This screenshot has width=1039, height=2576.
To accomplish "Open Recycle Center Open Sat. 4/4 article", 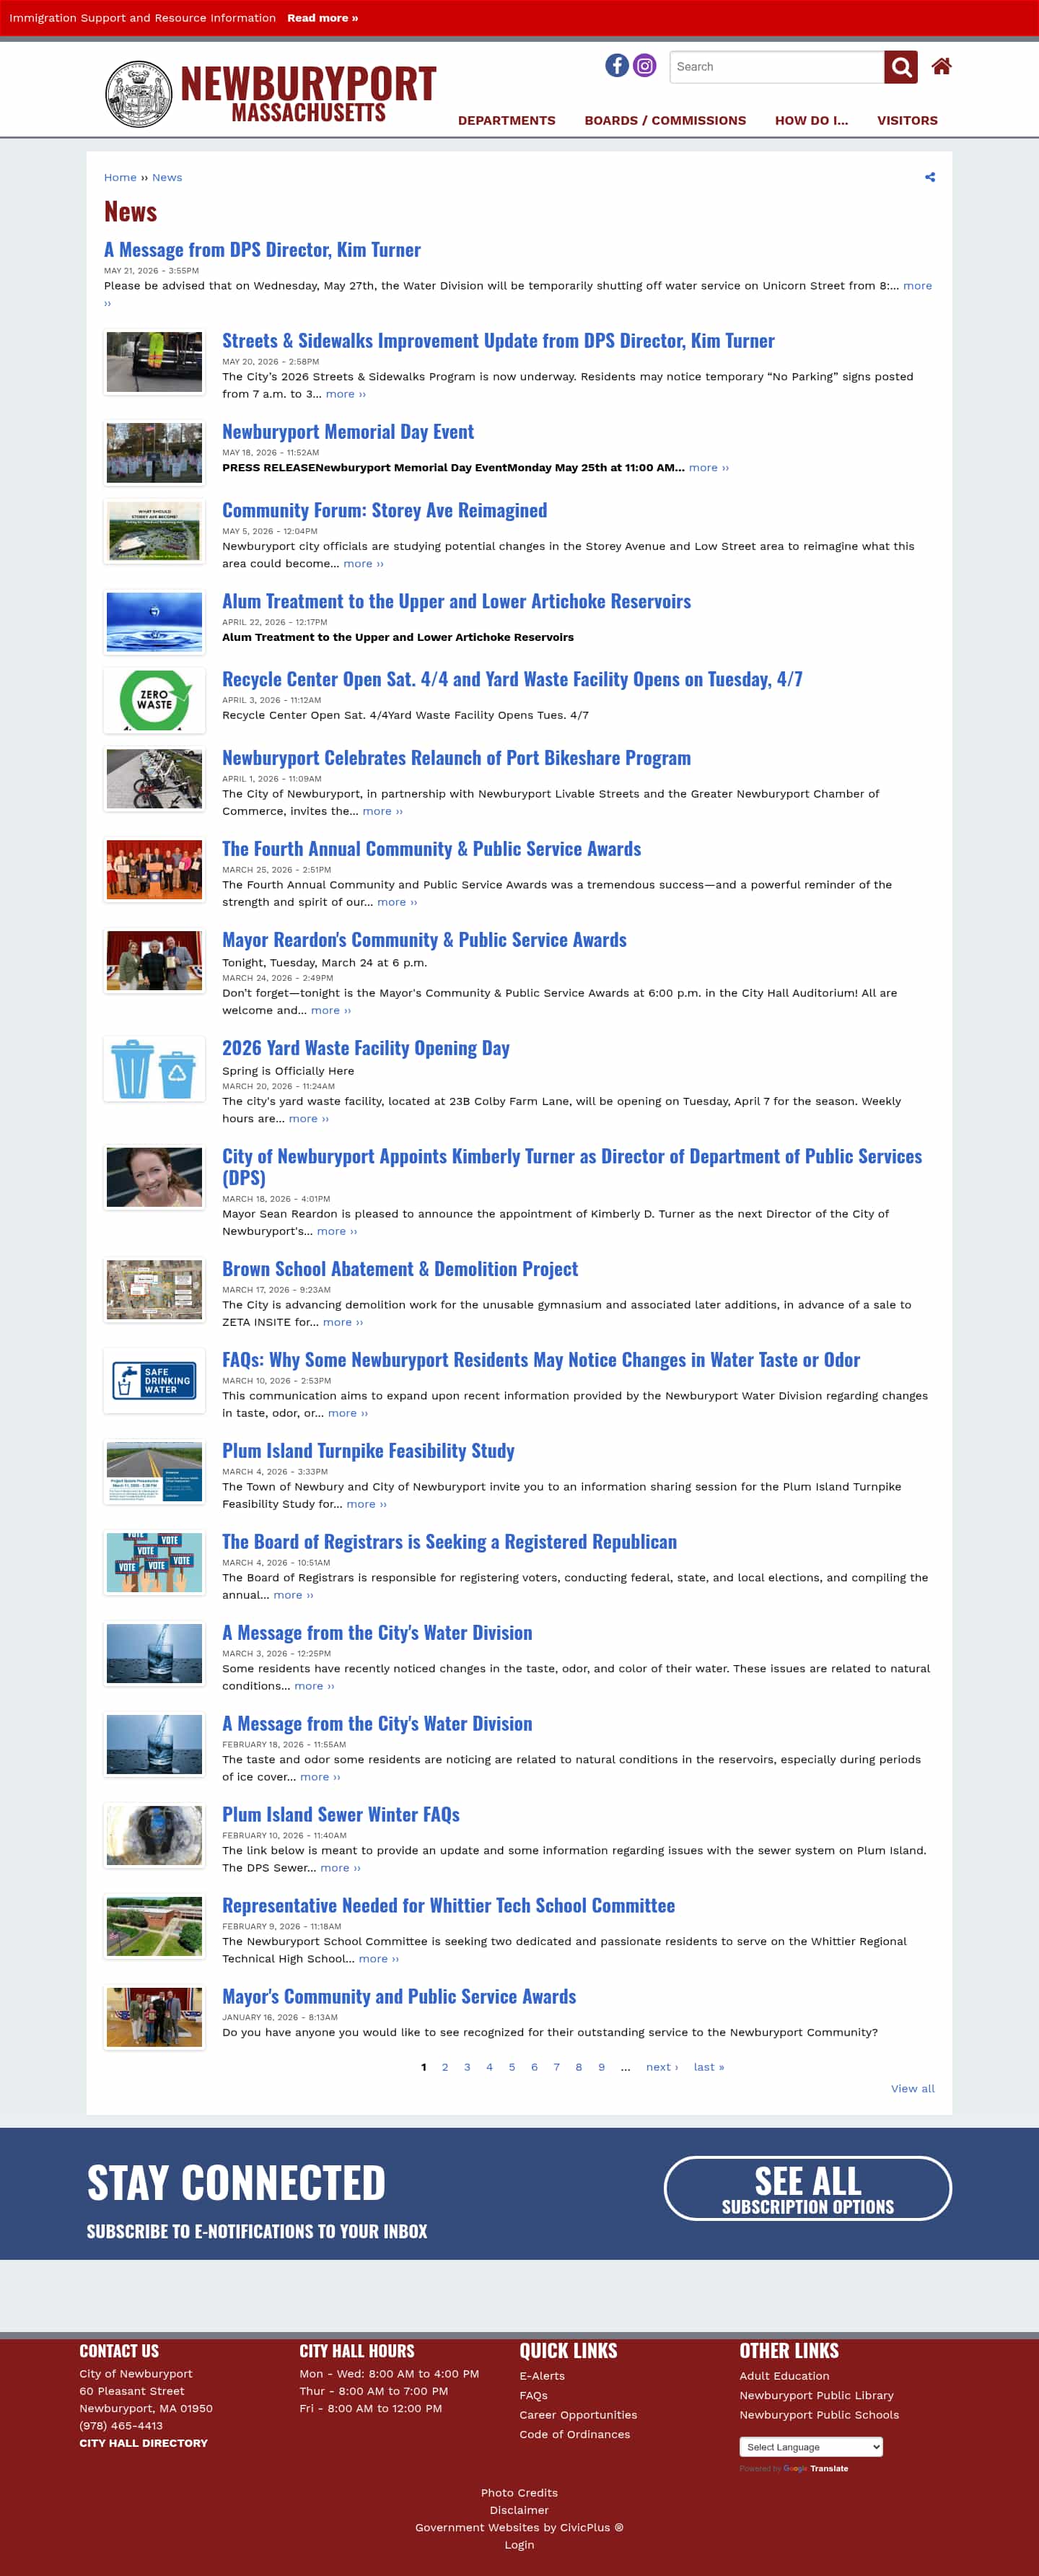I will click(x=512, y=679).
